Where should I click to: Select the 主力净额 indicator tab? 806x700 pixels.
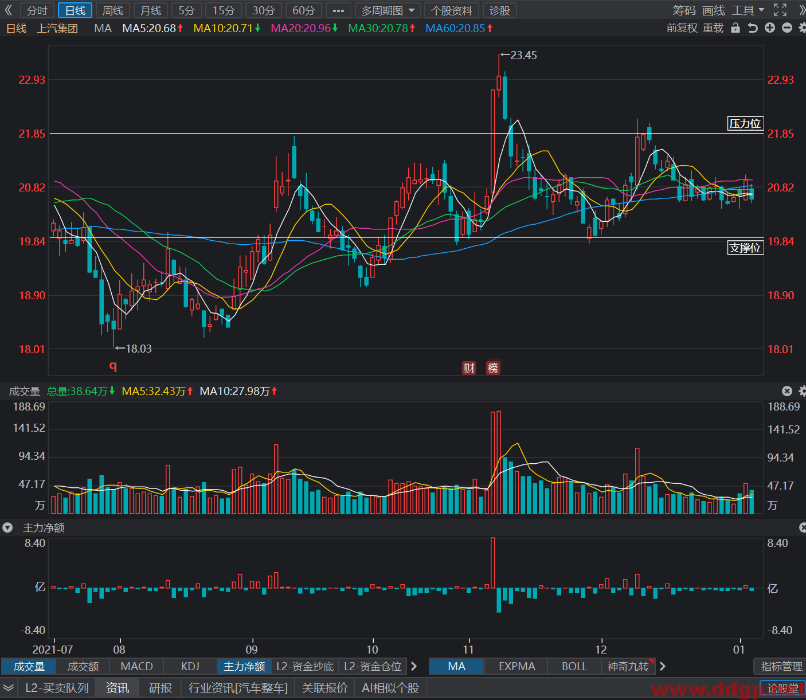(x=244, y=666)
